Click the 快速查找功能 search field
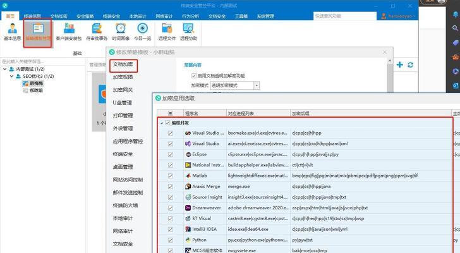 pyautogui.click(x=345, y=16)
